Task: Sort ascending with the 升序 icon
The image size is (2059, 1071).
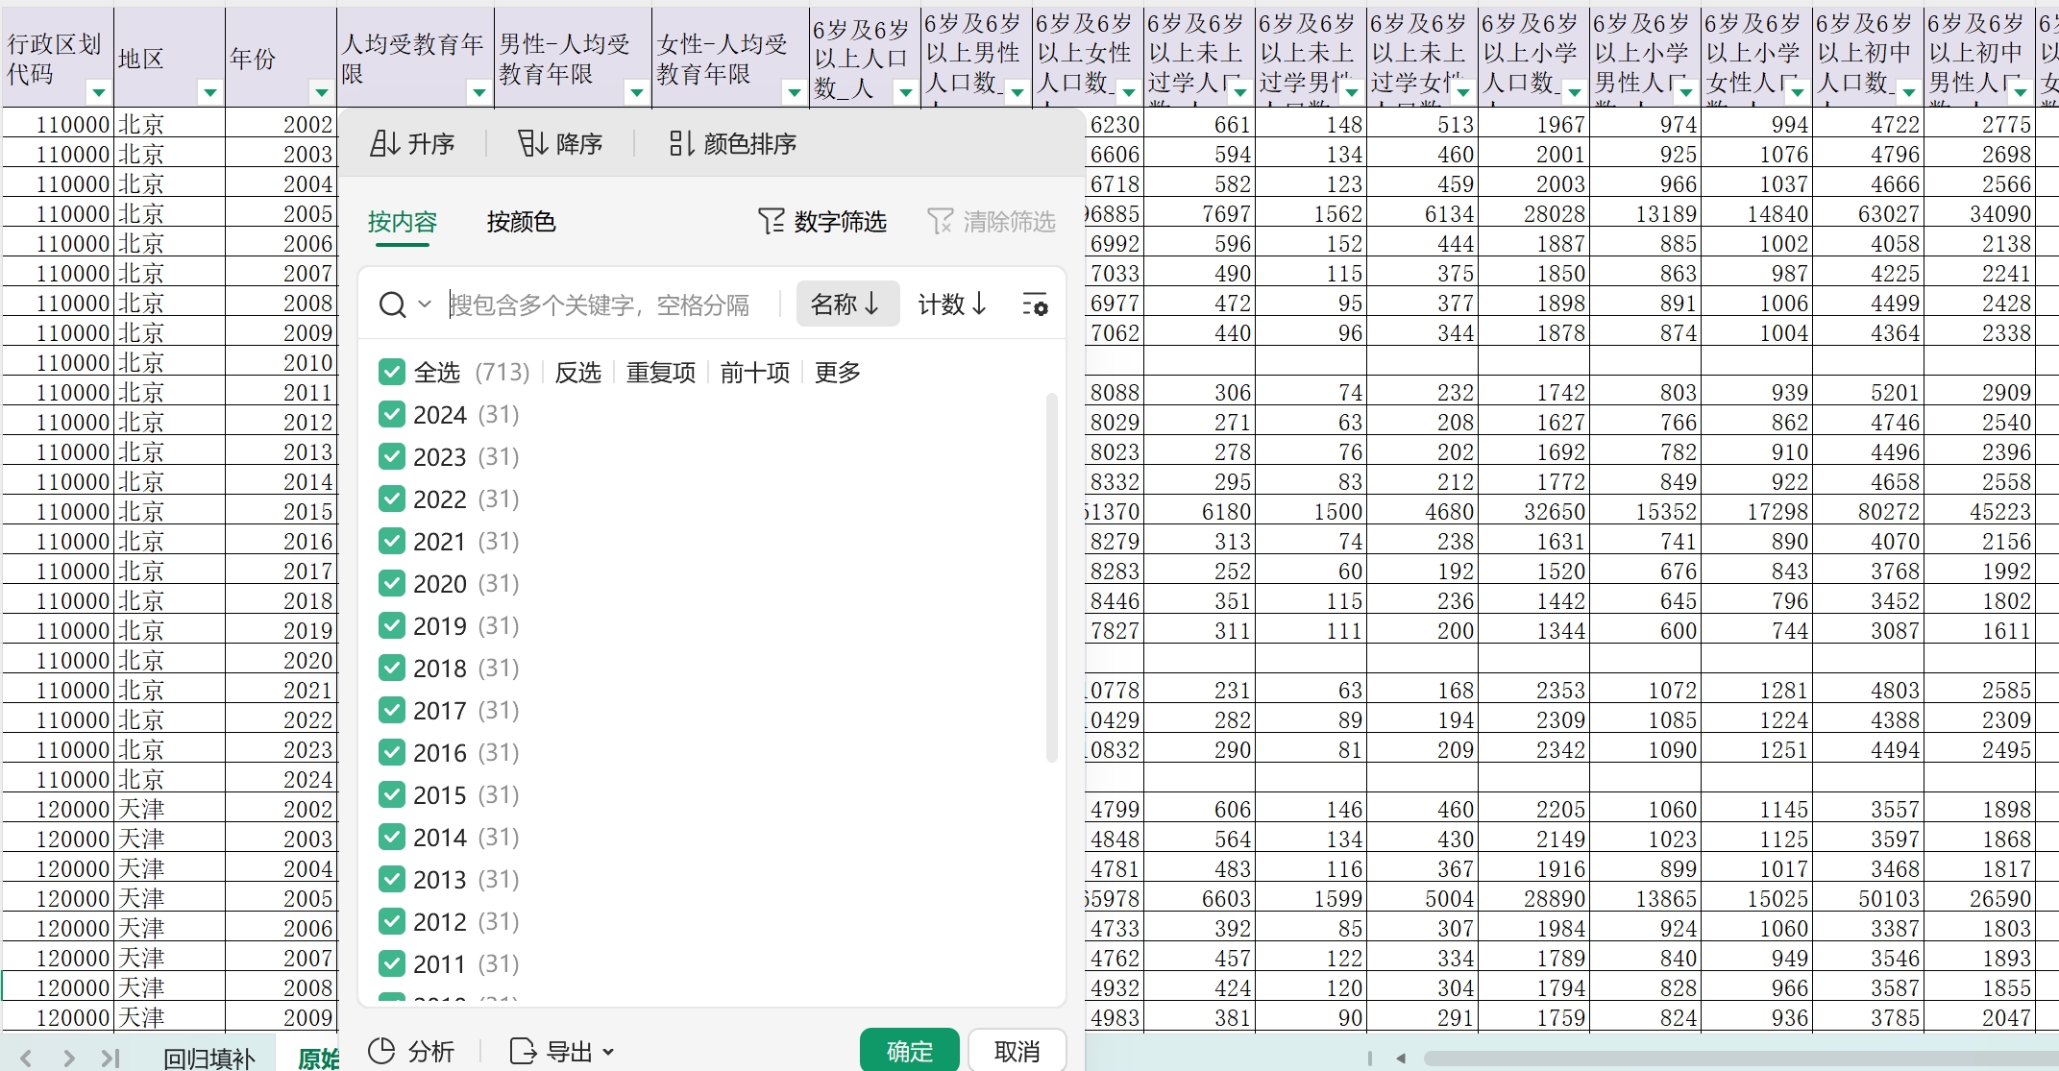Action: coord(385,143)
